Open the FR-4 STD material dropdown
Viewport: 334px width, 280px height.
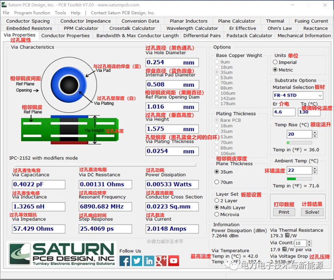click(320, 96)
